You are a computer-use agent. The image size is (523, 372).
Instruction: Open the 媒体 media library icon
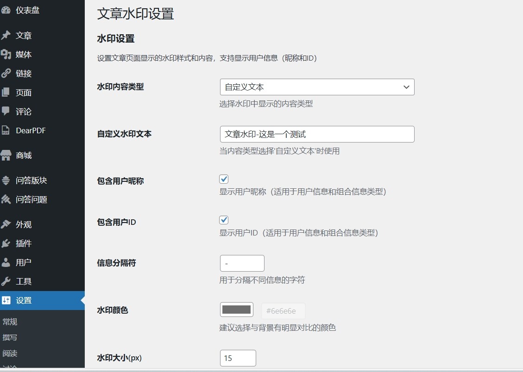click(6, 55)
